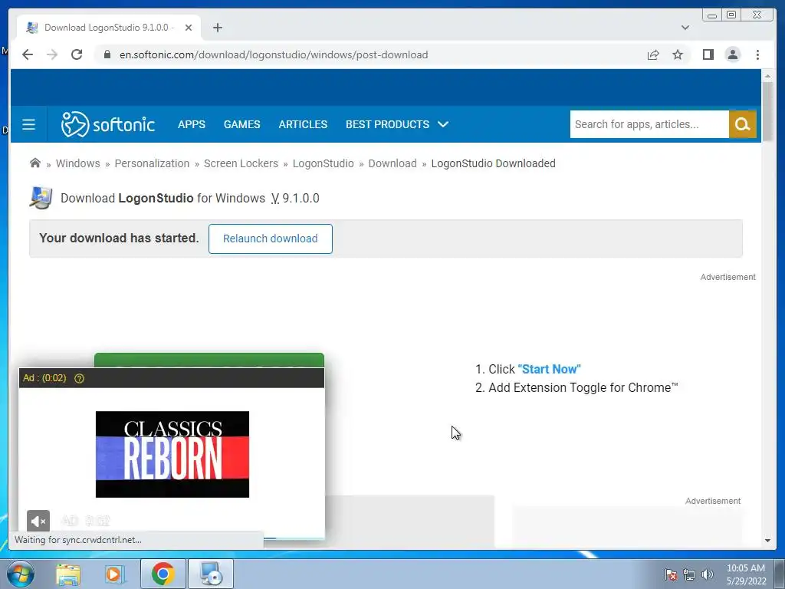Open the Screen Lockers breadcrumb link
This screenshot has width=785, height=589.
pos(241,163)
